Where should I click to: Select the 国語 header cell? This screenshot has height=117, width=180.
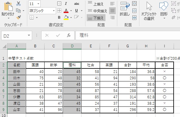(35, 65)
